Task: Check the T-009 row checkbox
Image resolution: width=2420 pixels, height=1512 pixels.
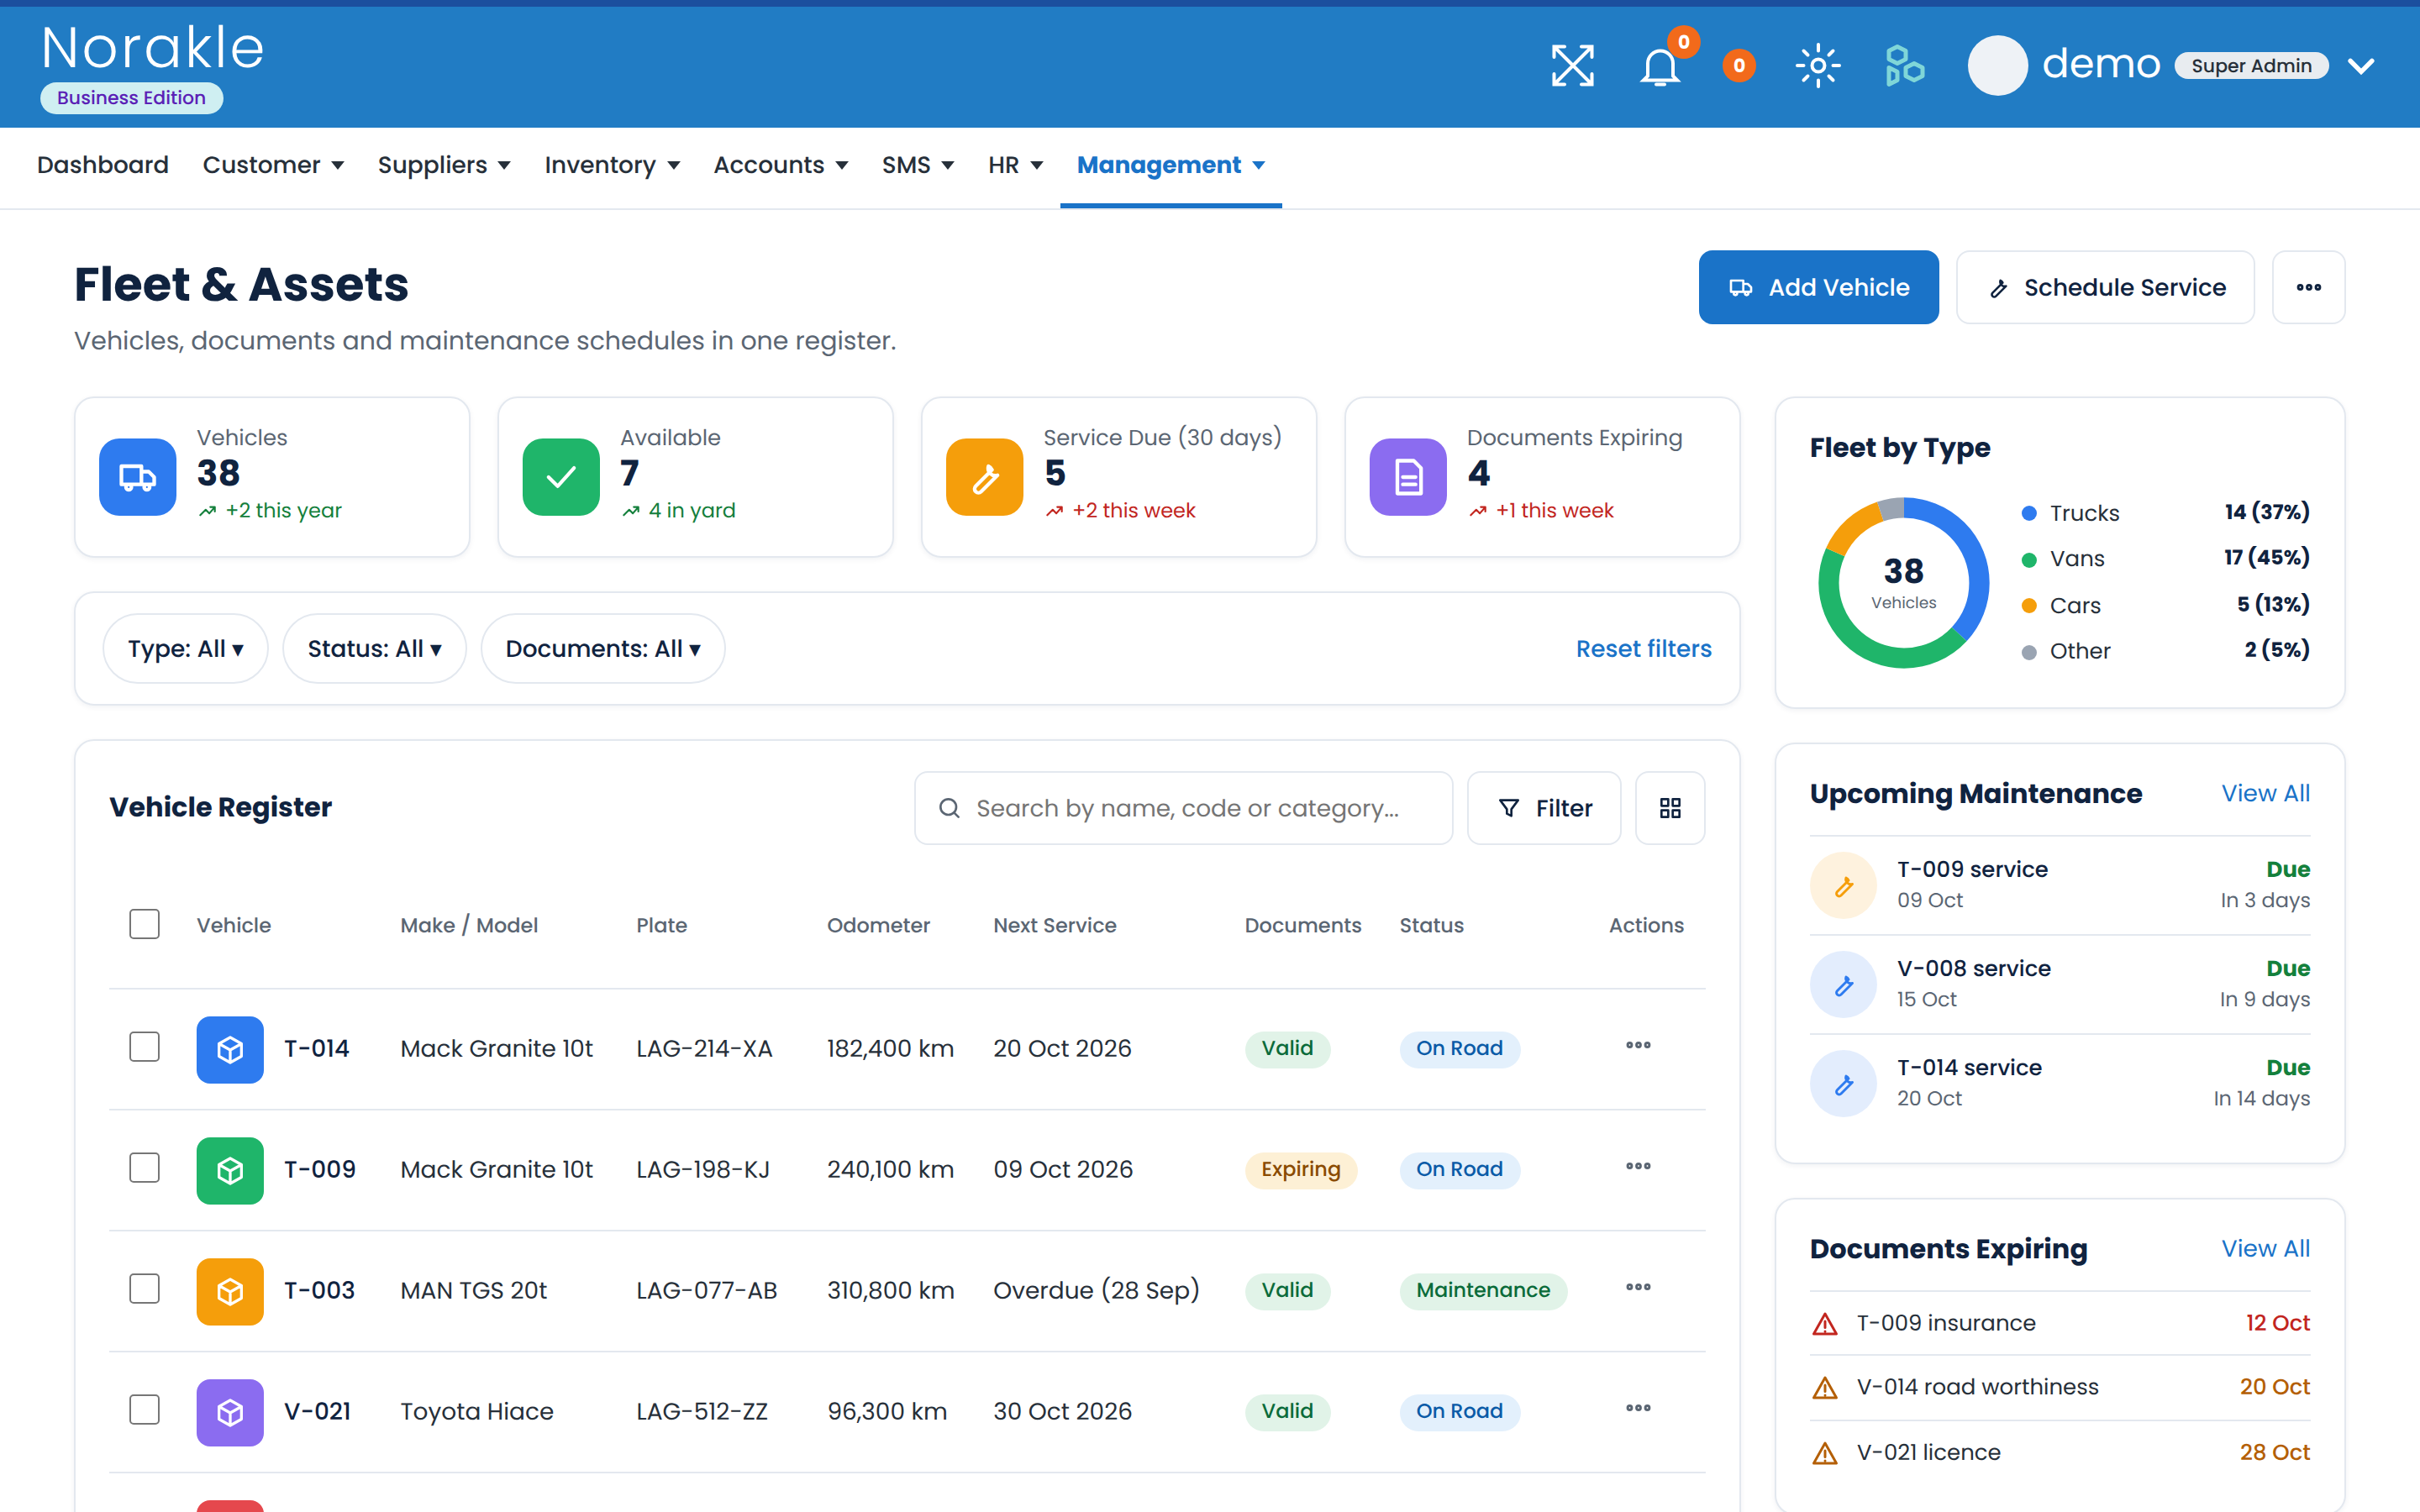Action: 145,1168
